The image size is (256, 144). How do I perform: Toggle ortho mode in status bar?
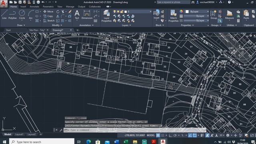click(x=170, y=135)
